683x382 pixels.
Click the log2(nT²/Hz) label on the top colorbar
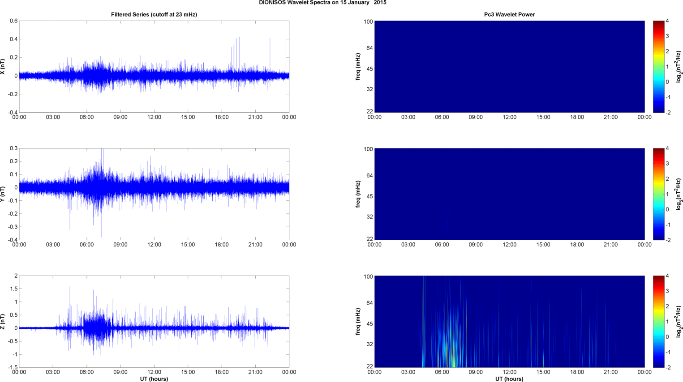[679, 67]
